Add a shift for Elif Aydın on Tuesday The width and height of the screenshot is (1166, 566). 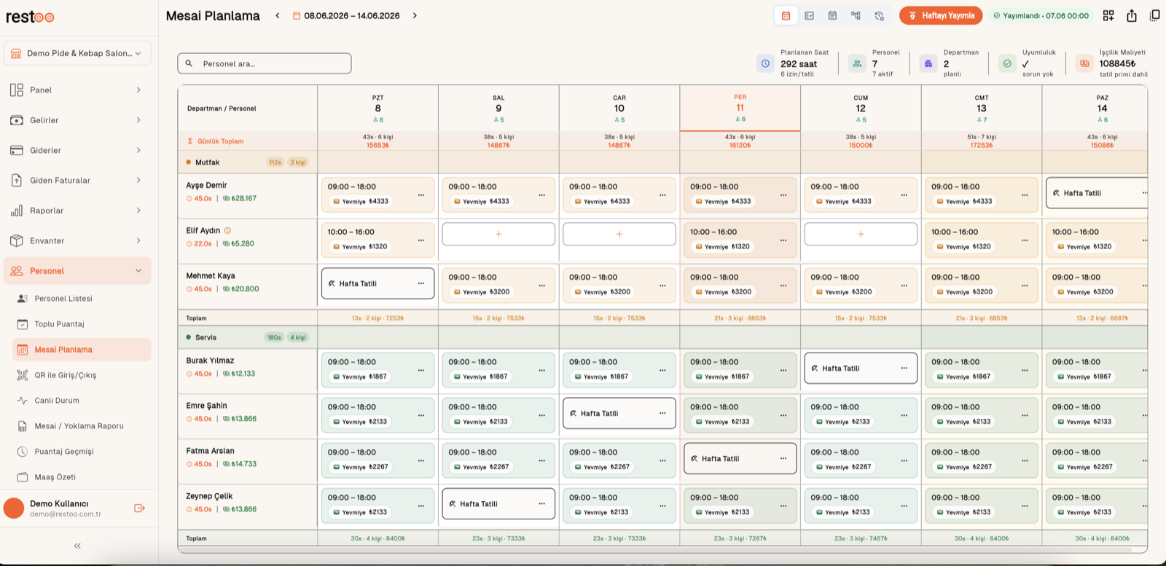pos(498,235)
